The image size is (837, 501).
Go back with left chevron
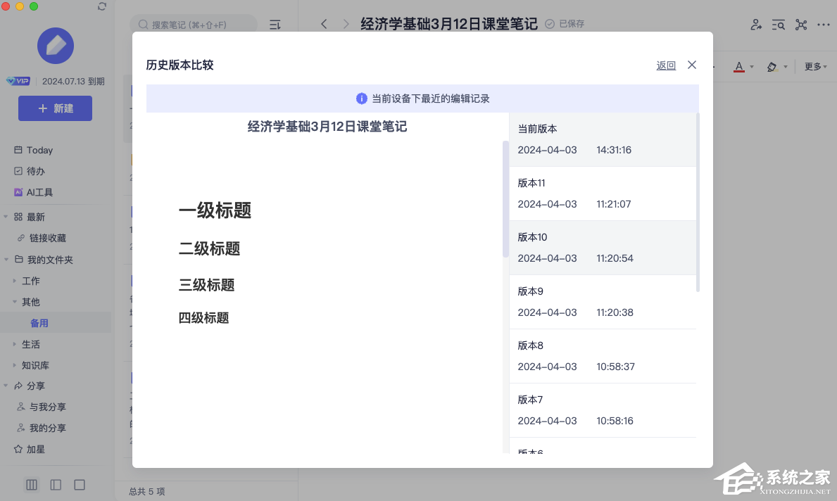tap(324, 24)
